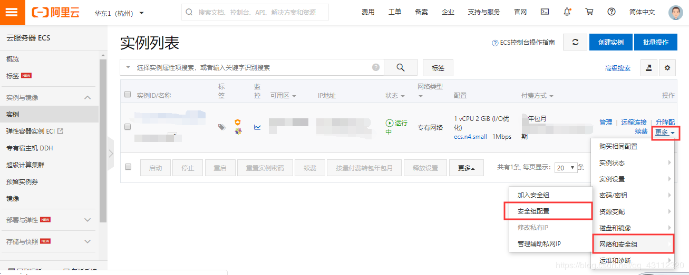Collapse the sidebar with the arrow handle

click(x=111, y=154)
